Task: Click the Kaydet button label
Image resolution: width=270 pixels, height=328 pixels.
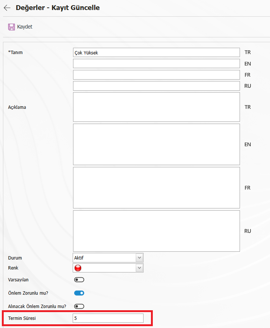Action: click(x=25, y=27)
